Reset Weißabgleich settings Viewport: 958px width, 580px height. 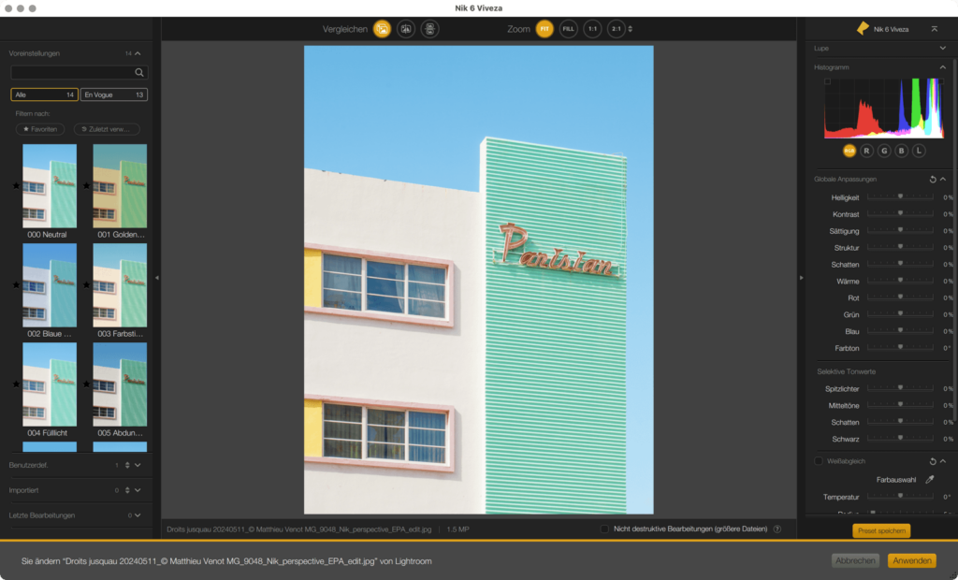933,461
